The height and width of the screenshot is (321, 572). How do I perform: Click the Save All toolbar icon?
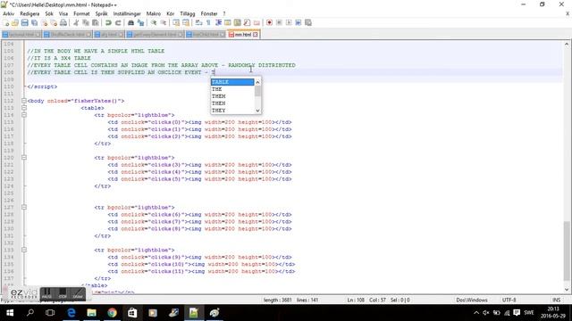[34, 22]
